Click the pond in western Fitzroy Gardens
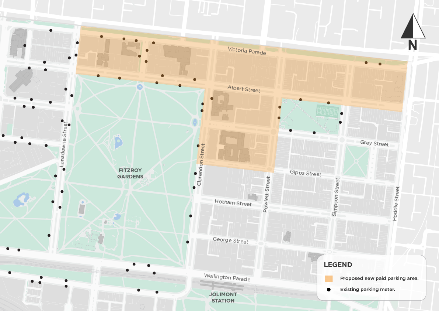439x311 pixels. 21,199
